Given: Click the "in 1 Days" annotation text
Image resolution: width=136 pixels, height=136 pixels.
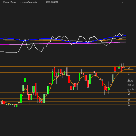Looking at the screenshot, I should point(131,89).
